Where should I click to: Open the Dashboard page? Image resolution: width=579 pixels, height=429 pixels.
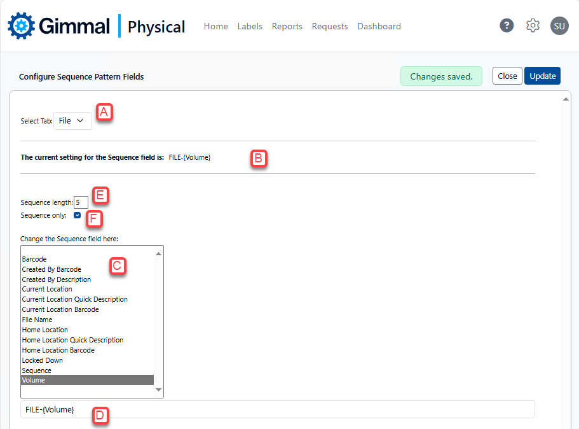[379, 26]
